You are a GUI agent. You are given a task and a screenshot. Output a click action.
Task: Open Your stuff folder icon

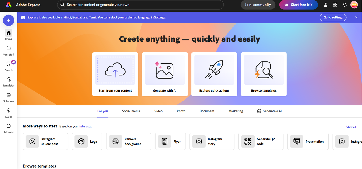pos(8,48)
